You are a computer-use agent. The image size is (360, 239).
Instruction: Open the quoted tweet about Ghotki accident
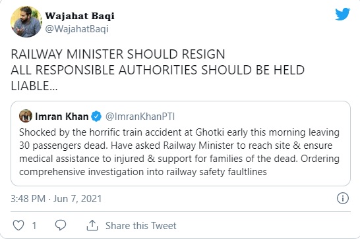click(x=181, y=144)
